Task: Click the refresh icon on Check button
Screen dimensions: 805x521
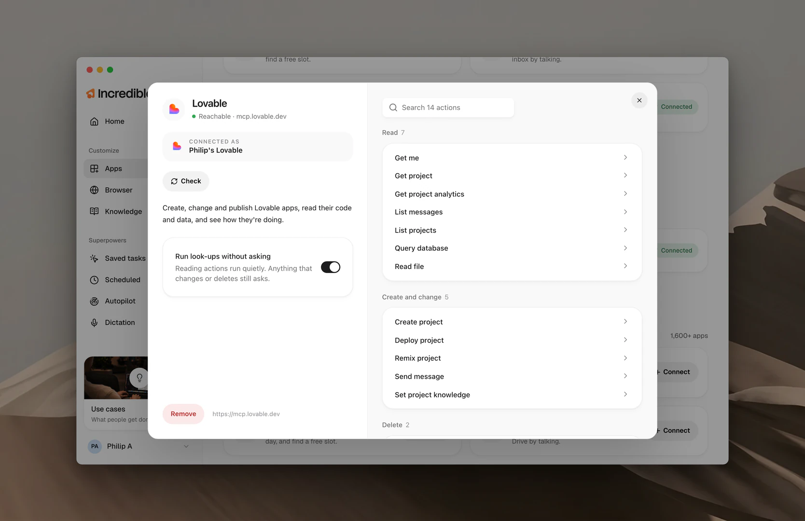Action: (x=174, y=181)
